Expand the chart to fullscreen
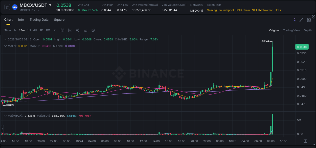This screenshot has height=148, width=316. 301,19
